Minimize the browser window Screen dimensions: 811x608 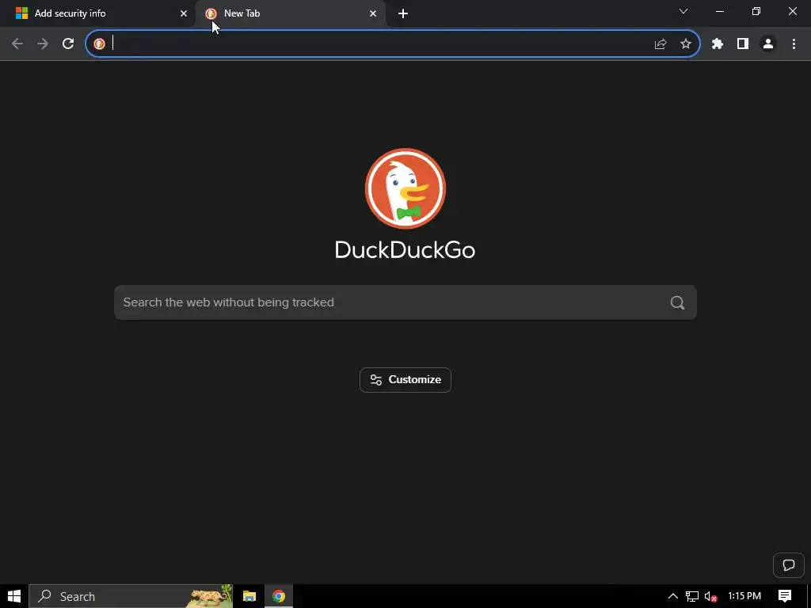coord(719,11)
